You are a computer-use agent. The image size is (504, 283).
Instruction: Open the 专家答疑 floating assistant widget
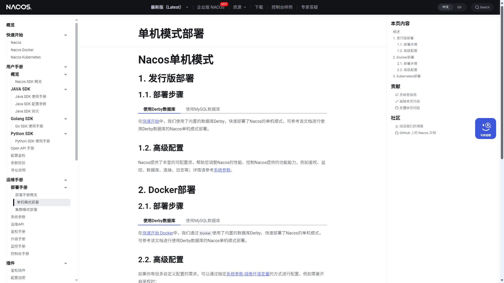pyautogui.click(x=485, y=129)
